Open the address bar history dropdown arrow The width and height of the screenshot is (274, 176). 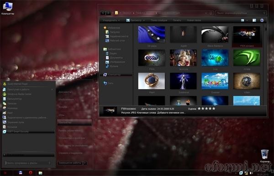click(206, 13)
